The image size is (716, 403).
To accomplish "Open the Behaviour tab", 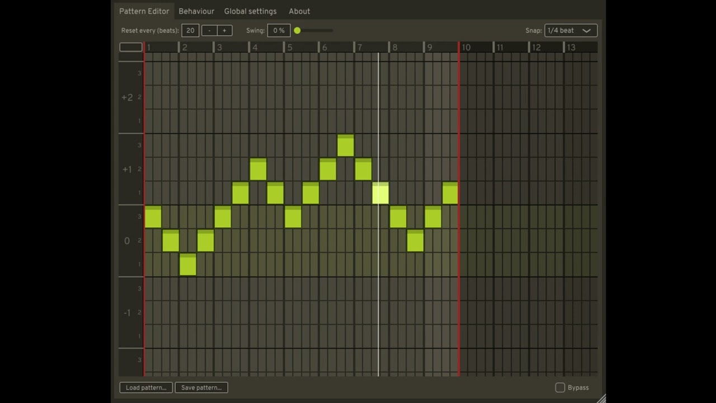I will pyautogui.click(x=196, y=11).
